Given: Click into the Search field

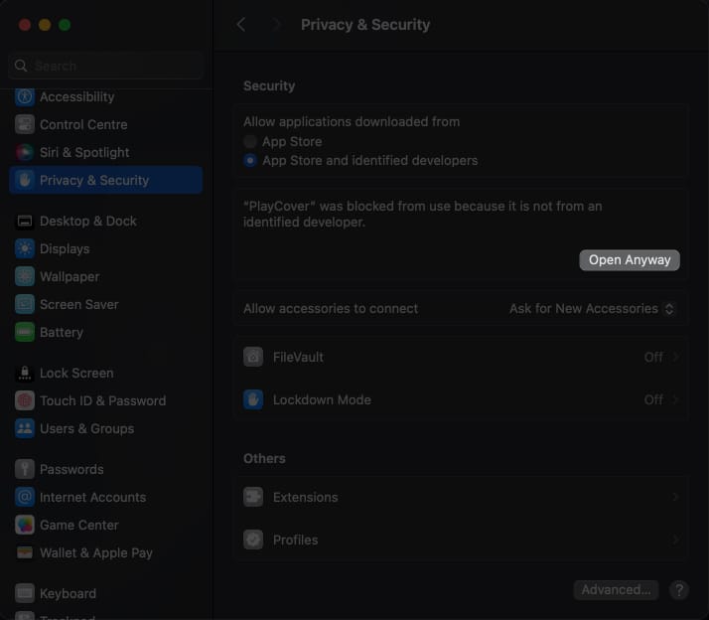Looking at the screenshot, I should coord(106,66).
